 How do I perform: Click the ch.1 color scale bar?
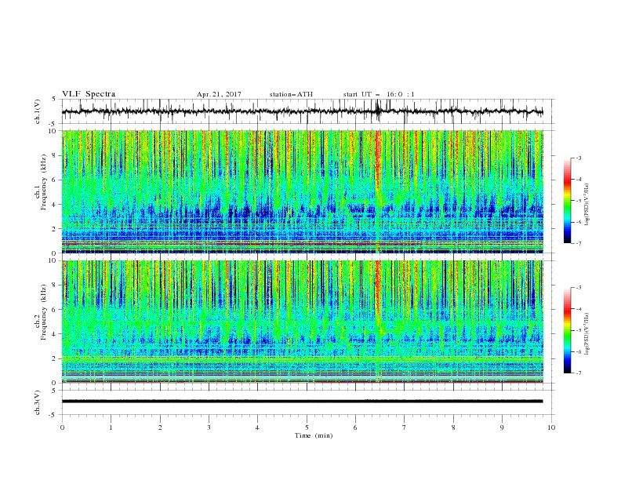(567, 201)
